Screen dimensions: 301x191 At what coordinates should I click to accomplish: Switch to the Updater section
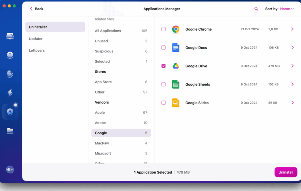pos(36,39)
